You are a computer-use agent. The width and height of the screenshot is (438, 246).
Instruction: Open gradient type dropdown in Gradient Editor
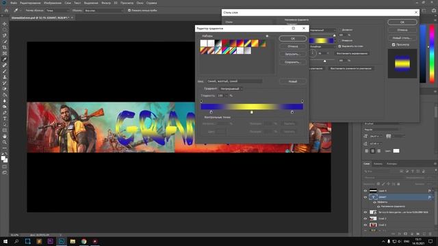[231, 89]
